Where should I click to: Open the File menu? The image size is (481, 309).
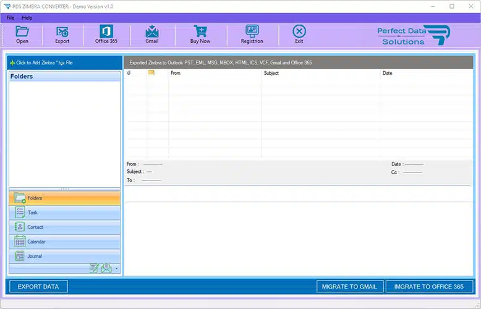coord(11,18)
